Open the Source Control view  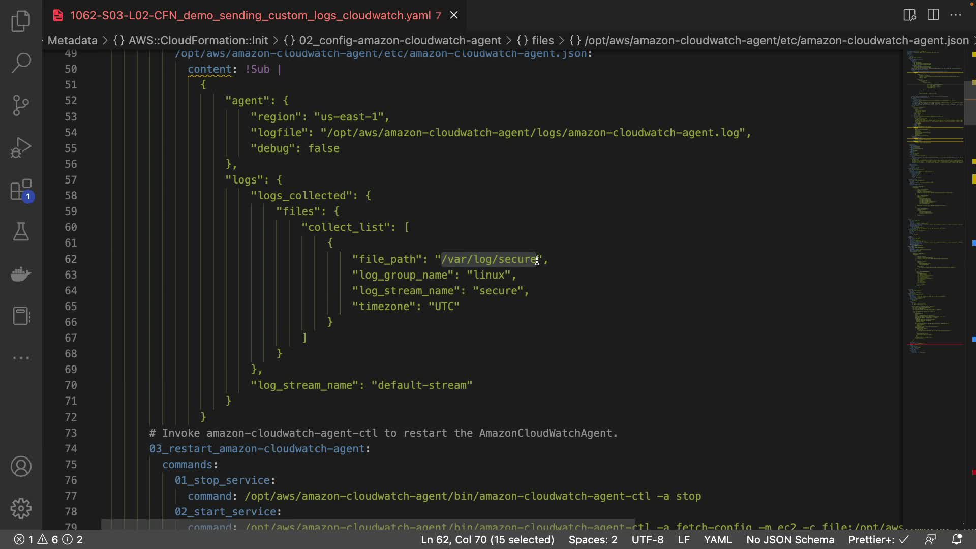(21, 105)
